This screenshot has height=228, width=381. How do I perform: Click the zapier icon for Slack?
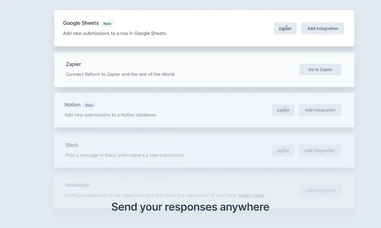coord(283,150)
